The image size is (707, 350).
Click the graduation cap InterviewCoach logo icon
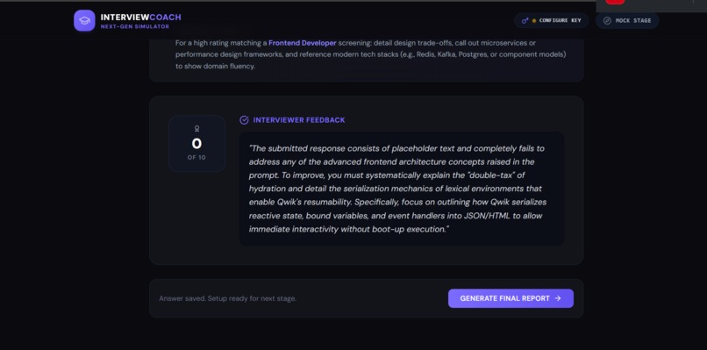click(x=84, y=21)
